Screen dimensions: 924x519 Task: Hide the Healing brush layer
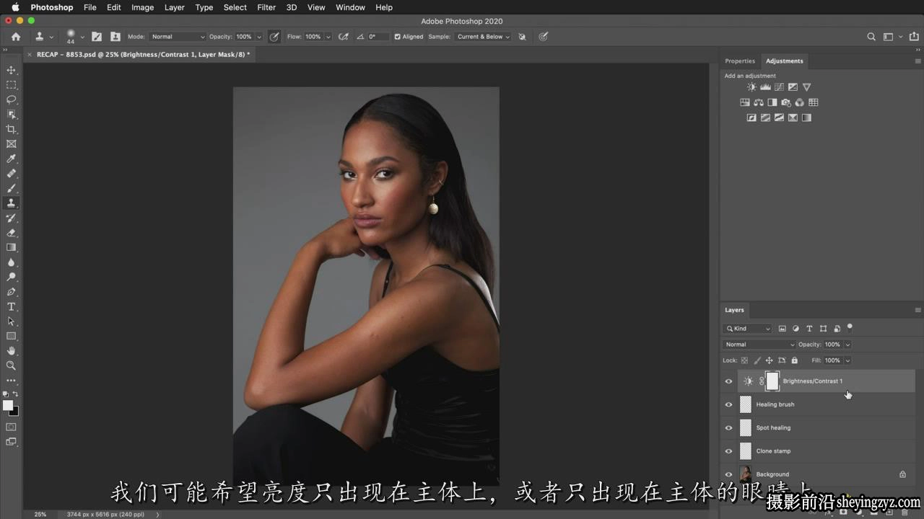pos(728,404)
